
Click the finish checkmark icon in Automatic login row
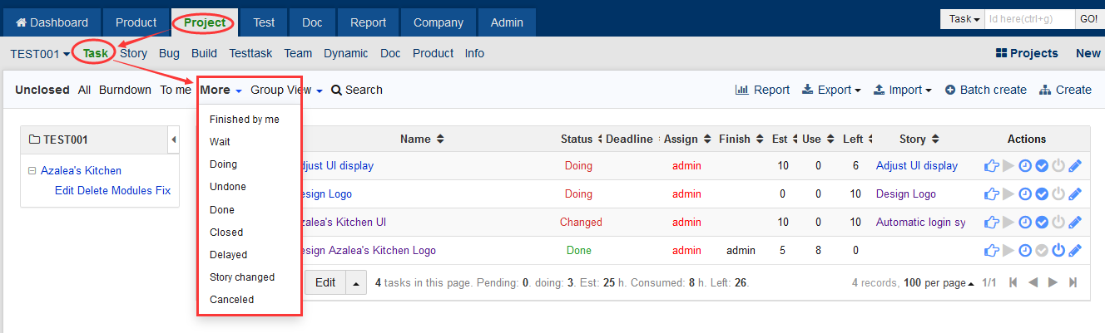click(1042, 223)
